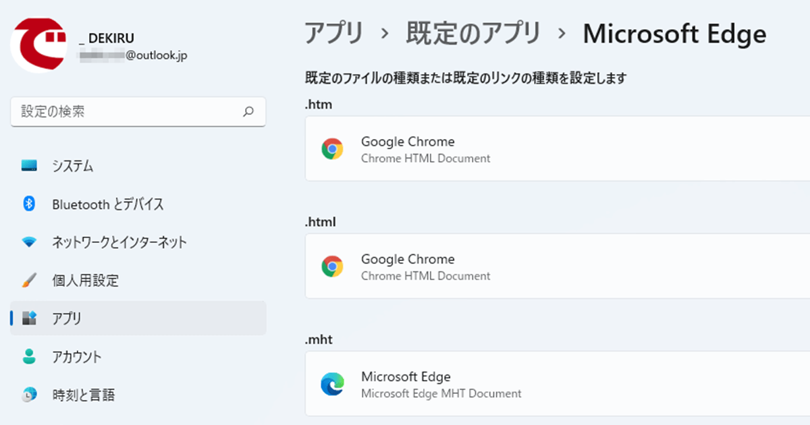810x425 pixels.
Task: Open 個人用設定 category
Action: pos(138,280)
